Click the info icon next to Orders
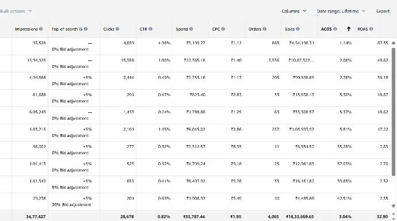Viewport: 397px width, 221px height. [x=264, y=29]
